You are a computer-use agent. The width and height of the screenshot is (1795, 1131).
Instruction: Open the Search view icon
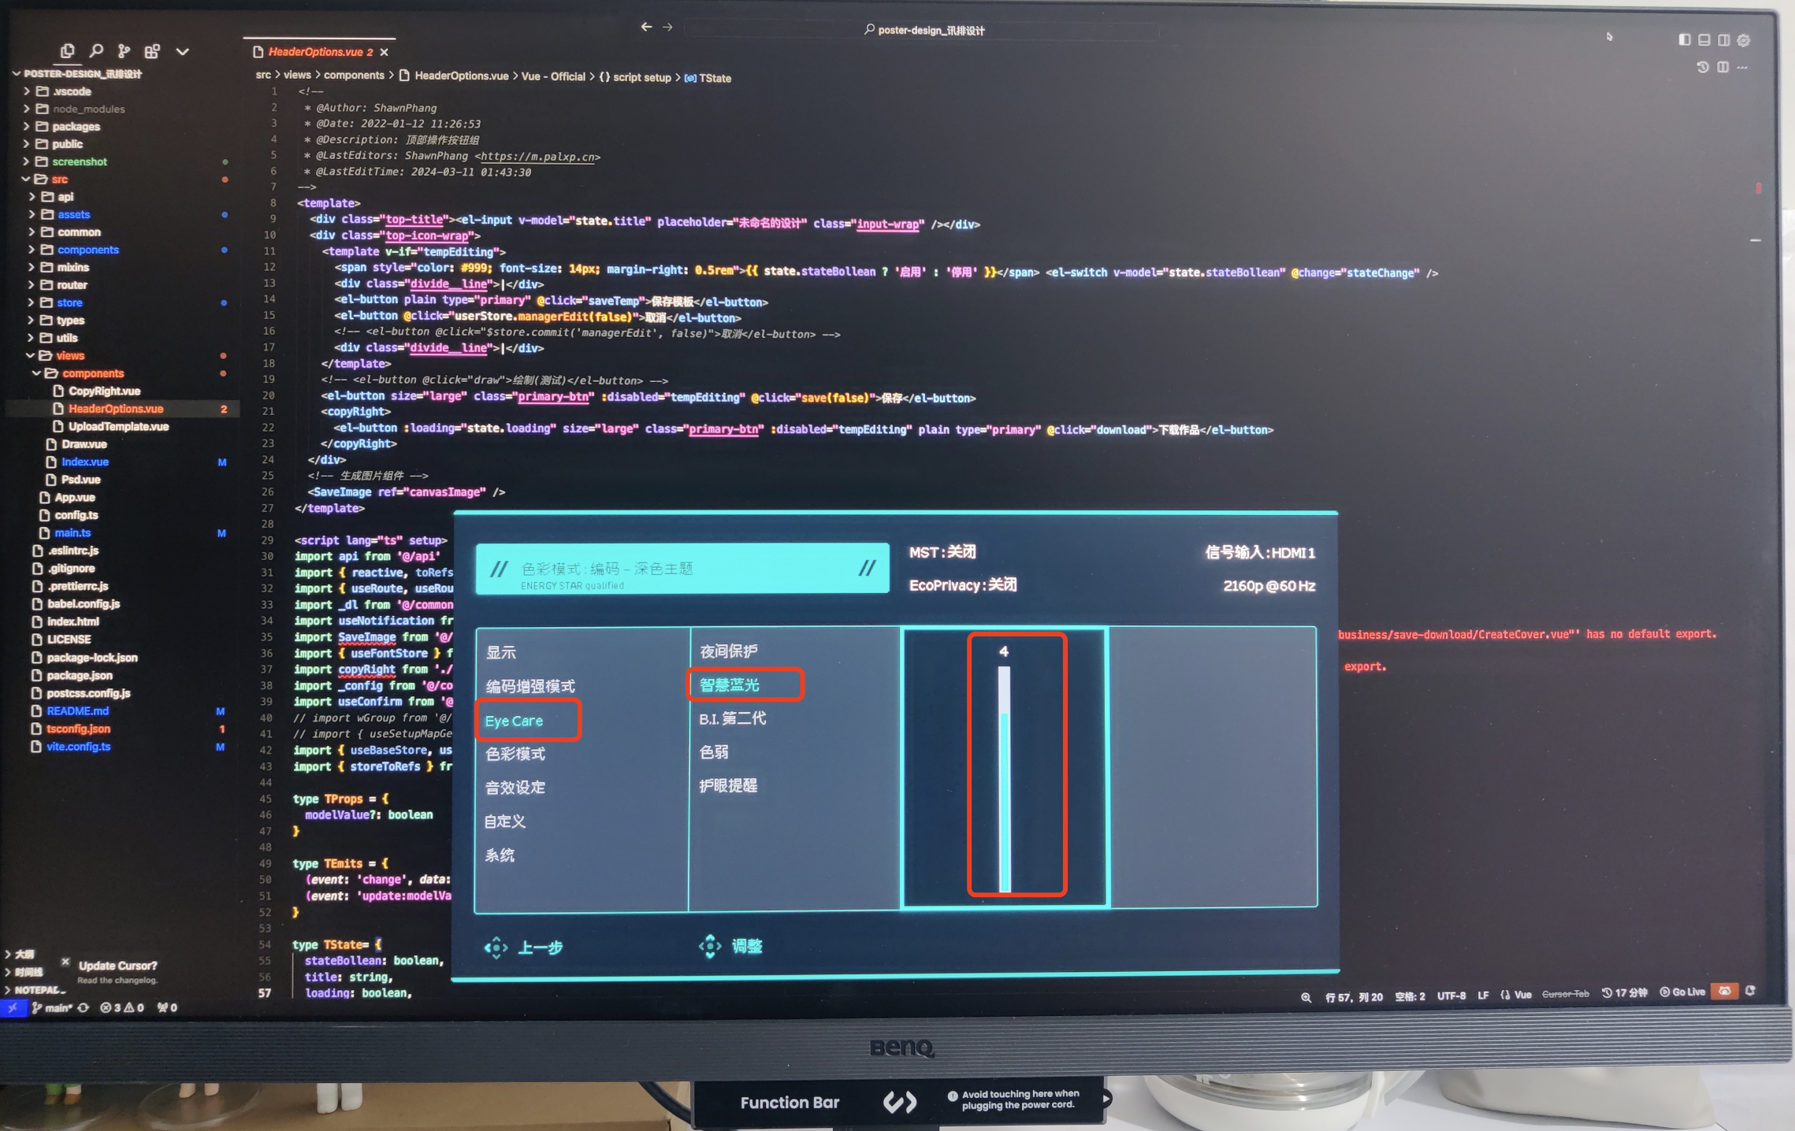pyautogui.click(x=96, y=51)
